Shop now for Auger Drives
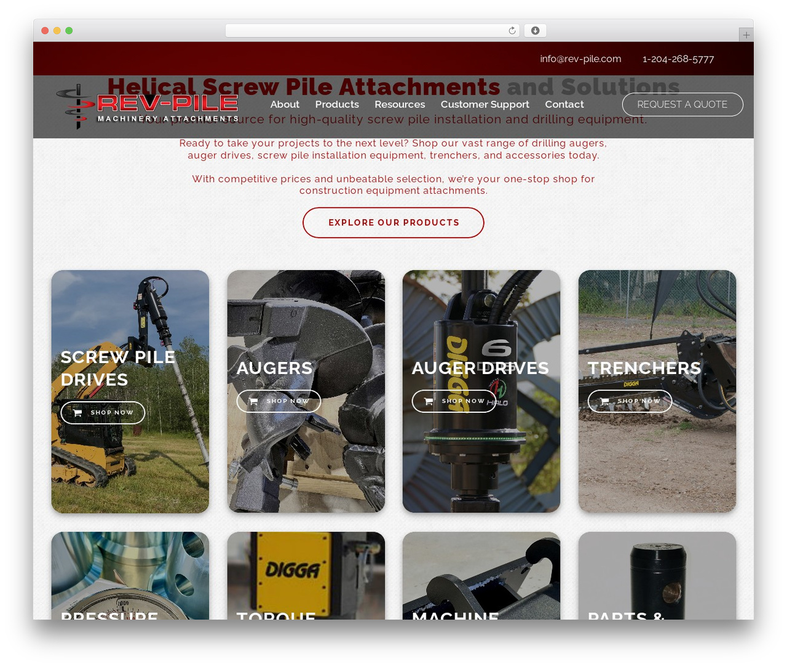787x667 pixels. coord(454,401)
